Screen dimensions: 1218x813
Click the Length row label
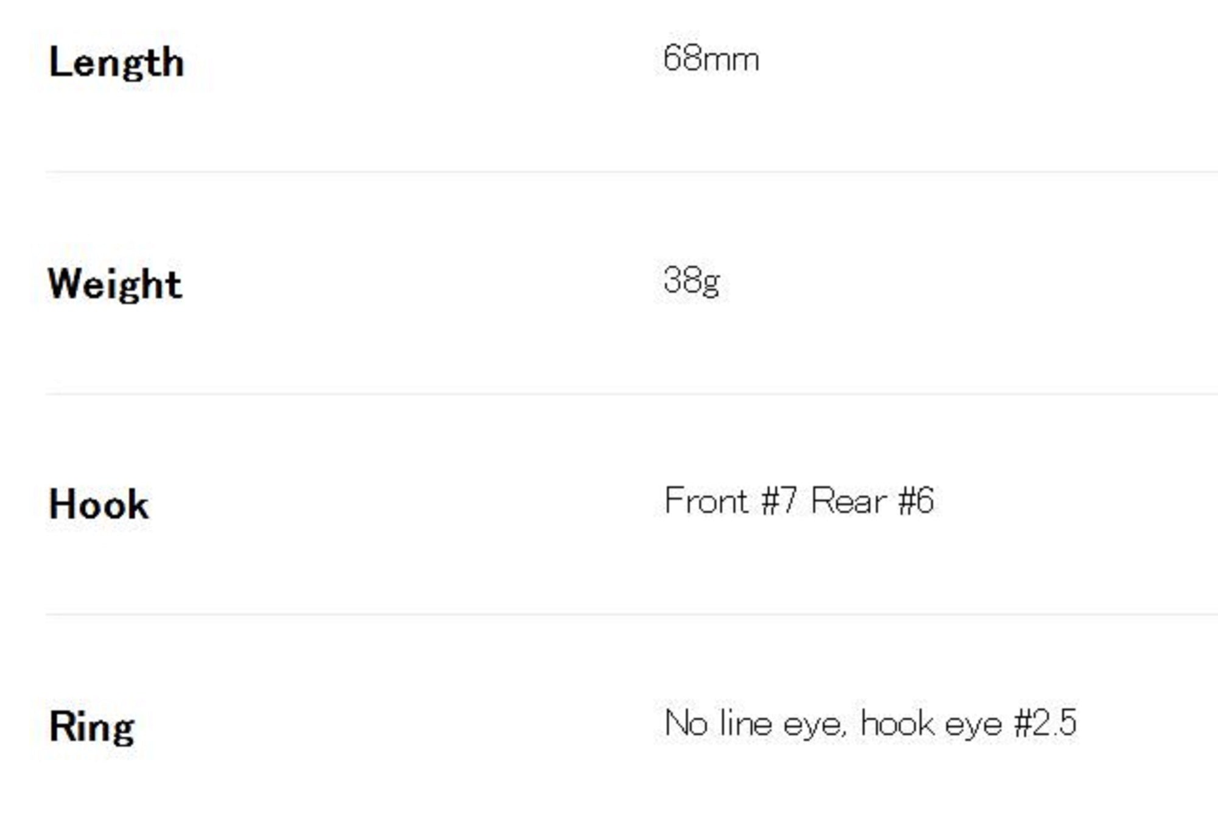coord(116,63)
